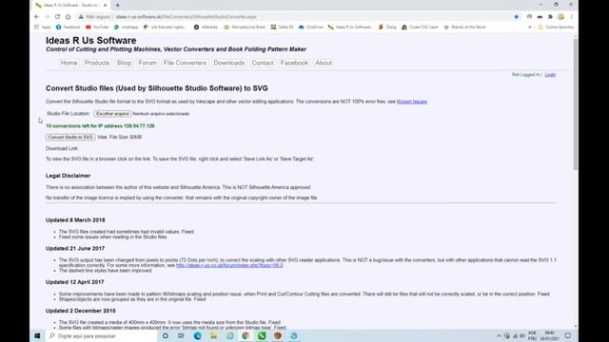This screenshot has height=342, width=609.
Task: Click the 'Updated 8 March 2018' heading
Action: pyautogui.click(x=75, y=219)
